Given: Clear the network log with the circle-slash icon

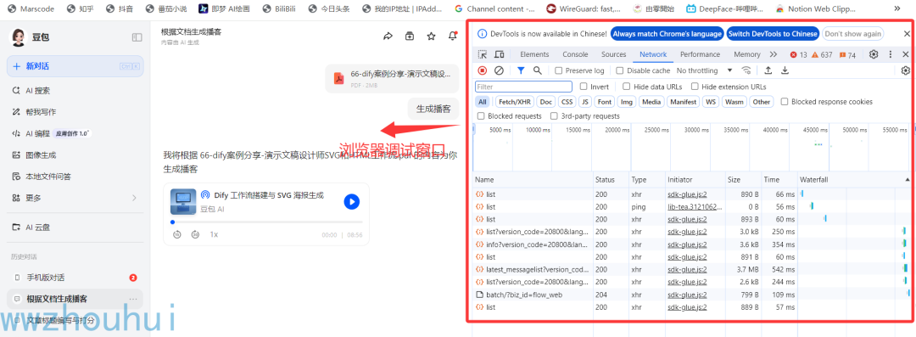Looking at the screenshot, I should click(x=499, y=70).
